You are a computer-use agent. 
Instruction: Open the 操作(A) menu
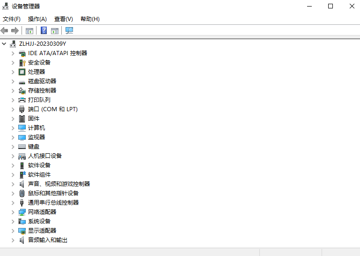tap(37, 19)
